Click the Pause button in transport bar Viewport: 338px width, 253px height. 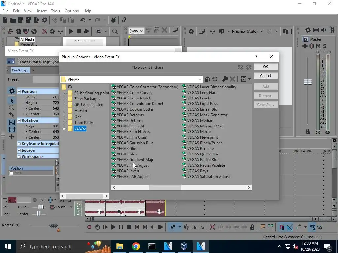click(121, 227)
